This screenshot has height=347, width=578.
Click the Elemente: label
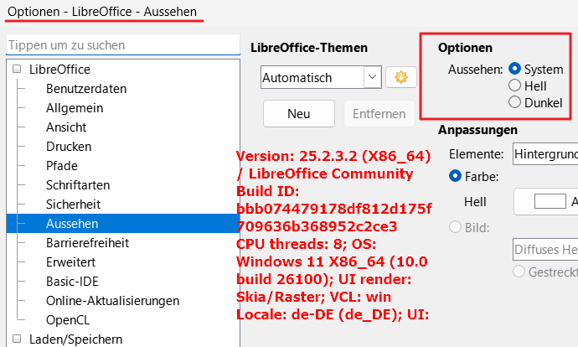tap(477, 153)
